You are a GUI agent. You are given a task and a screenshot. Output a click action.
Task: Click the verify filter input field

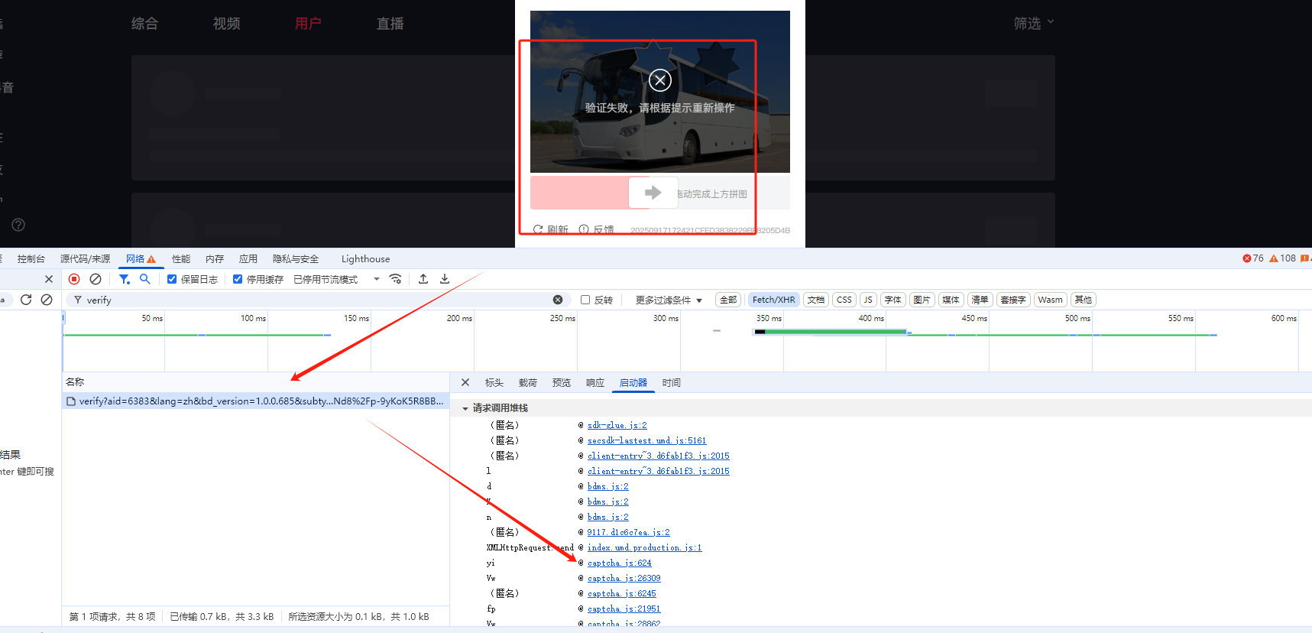[x=317, y=300]
